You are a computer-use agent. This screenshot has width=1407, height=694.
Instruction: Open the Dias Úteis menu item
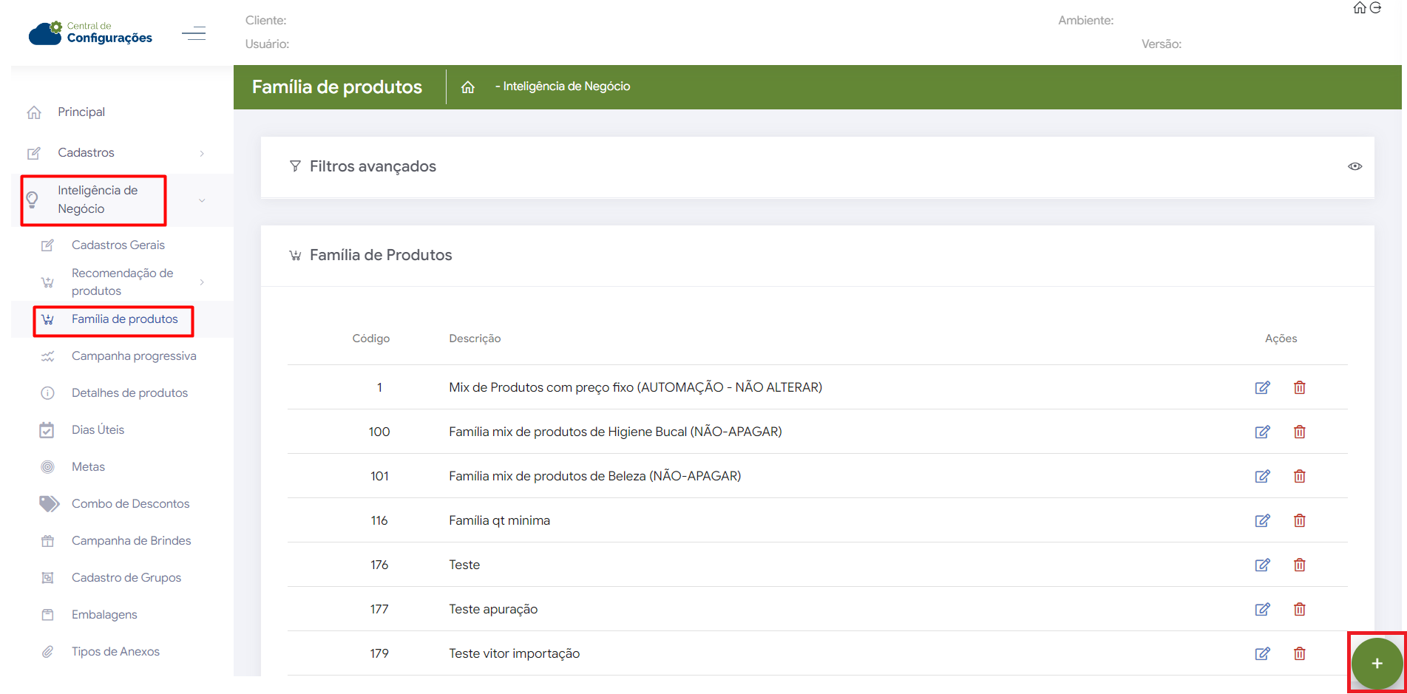pyautogui.click(x=98, y=430)
